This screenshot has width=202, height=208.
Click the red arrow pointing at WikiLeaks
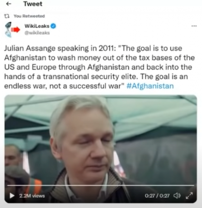pyautogui.click(x=16, y=30)
